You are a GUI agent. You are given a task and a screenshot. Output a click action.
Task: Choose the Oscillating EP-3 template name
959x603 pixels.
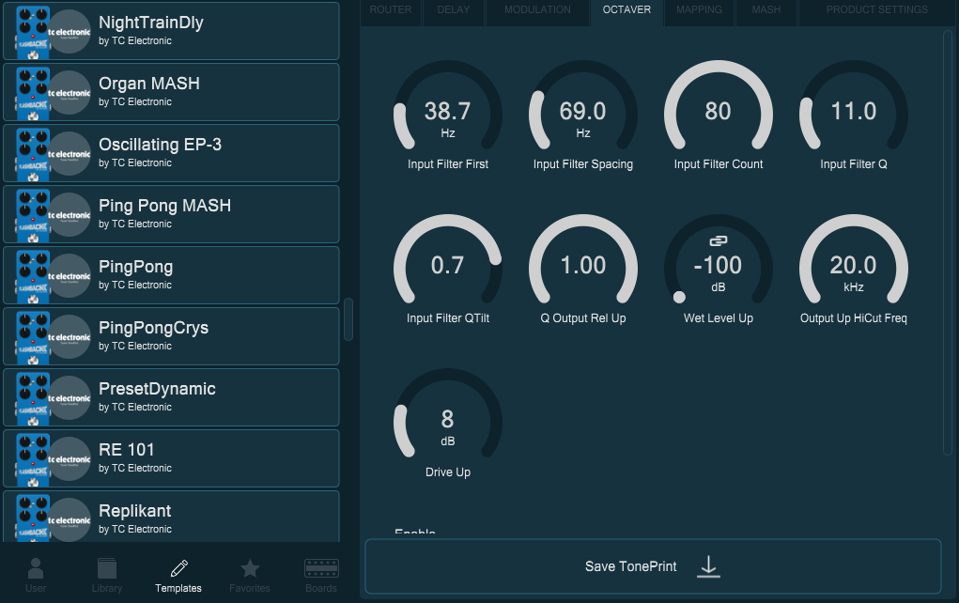[x=161, y=145]
